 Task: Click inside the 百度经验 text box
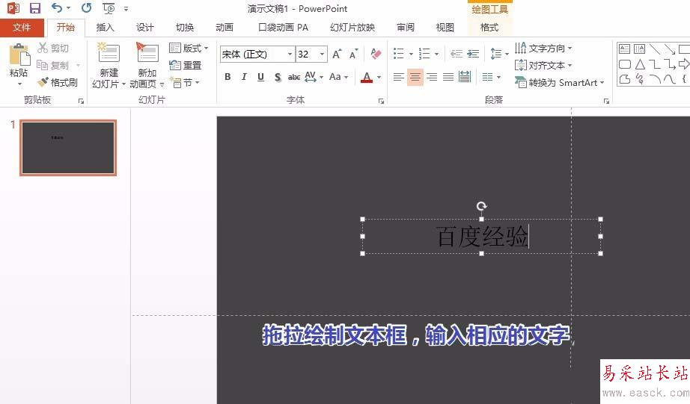click(x=481, y=236)
